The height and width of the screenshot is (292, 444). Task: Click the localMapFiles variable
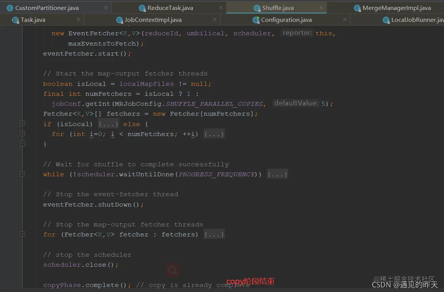pos(146,84)
